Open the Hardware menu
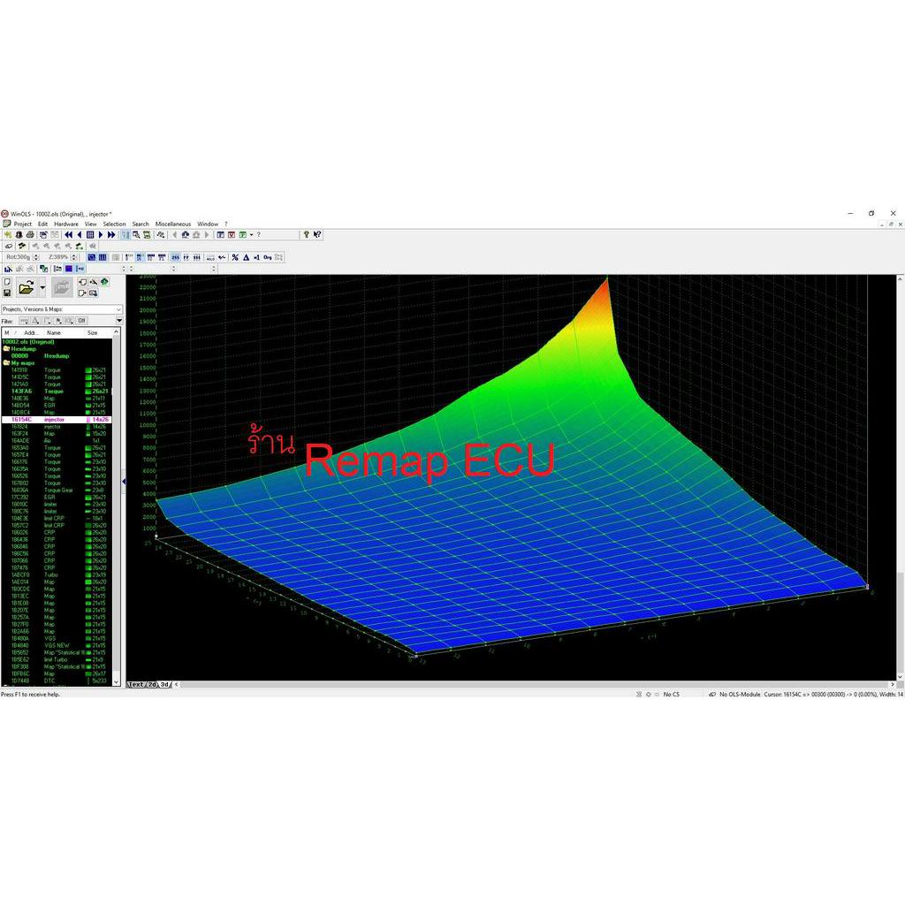This screenshot has height=905, width=905. click(x=66, y=224)
